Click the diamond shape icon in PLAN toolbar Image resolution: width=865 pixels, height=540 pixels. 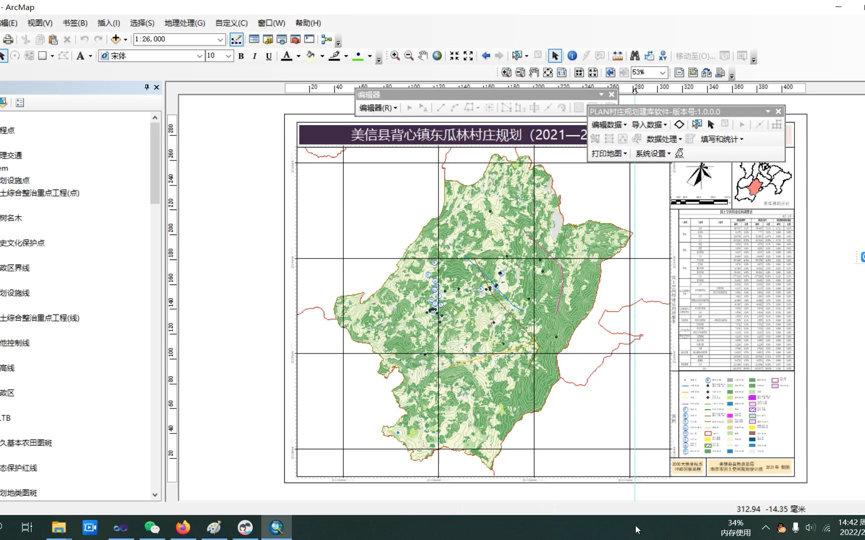(x=679, y=124)
